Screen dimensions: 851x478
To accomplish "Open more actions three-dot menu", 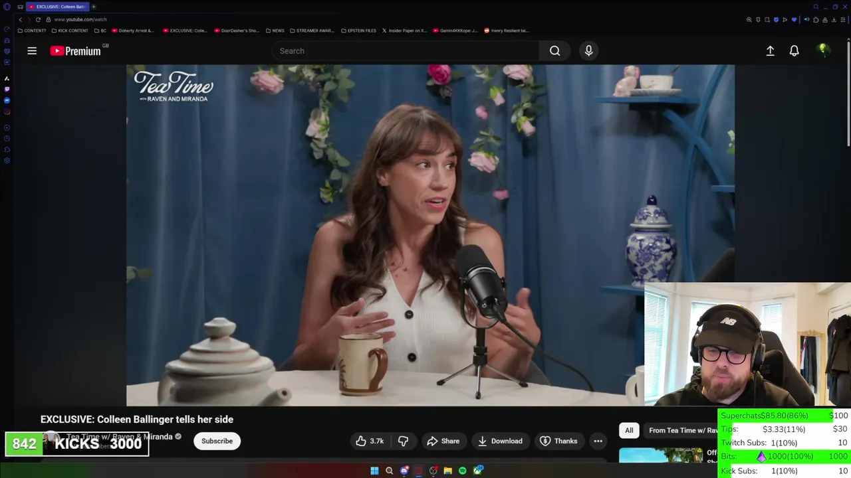I will (x=598, y=441).
